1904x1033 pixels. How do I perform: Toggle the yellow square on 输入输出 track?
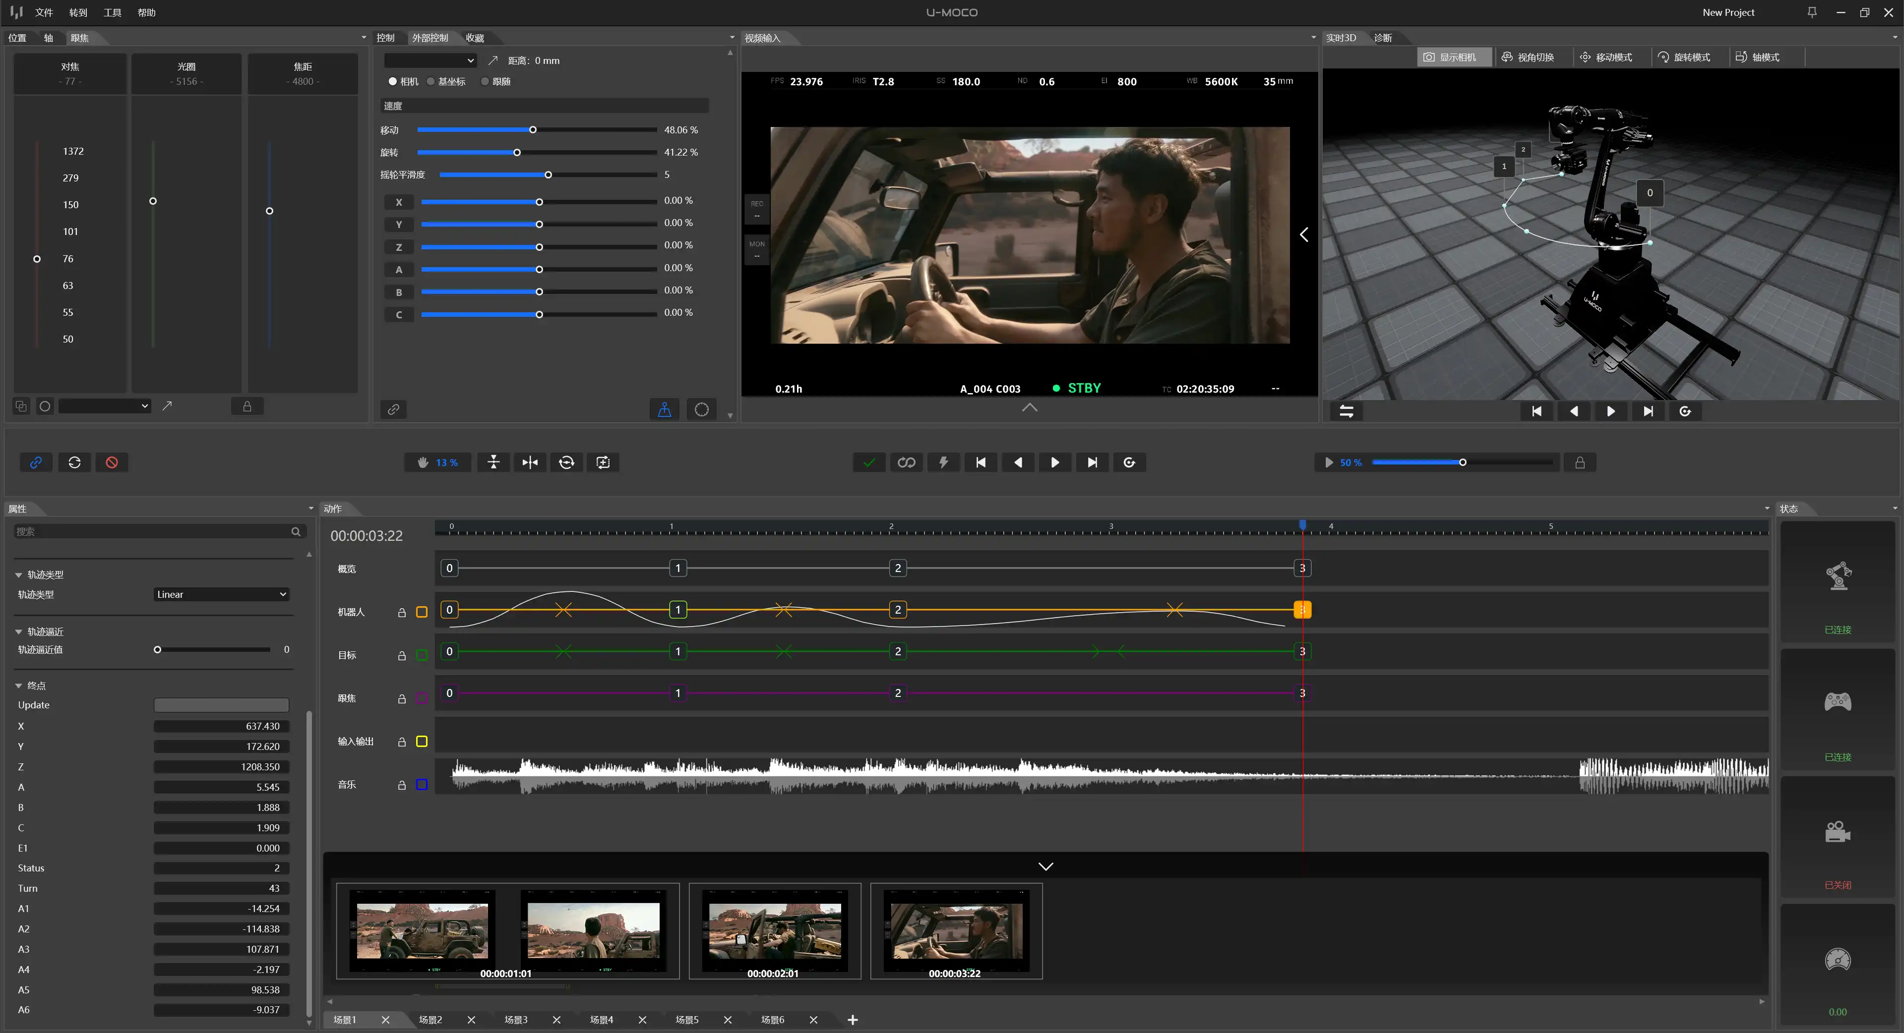click(x=422, y=742)
